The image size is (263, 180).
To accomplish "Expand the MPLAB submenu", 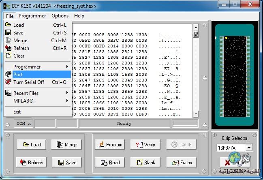I will (38, 101).
